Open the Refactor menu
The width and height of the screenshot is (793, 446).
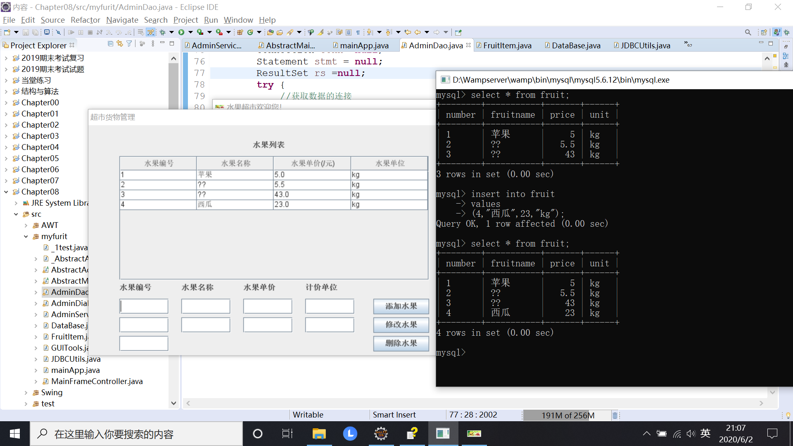click(85, 20)
